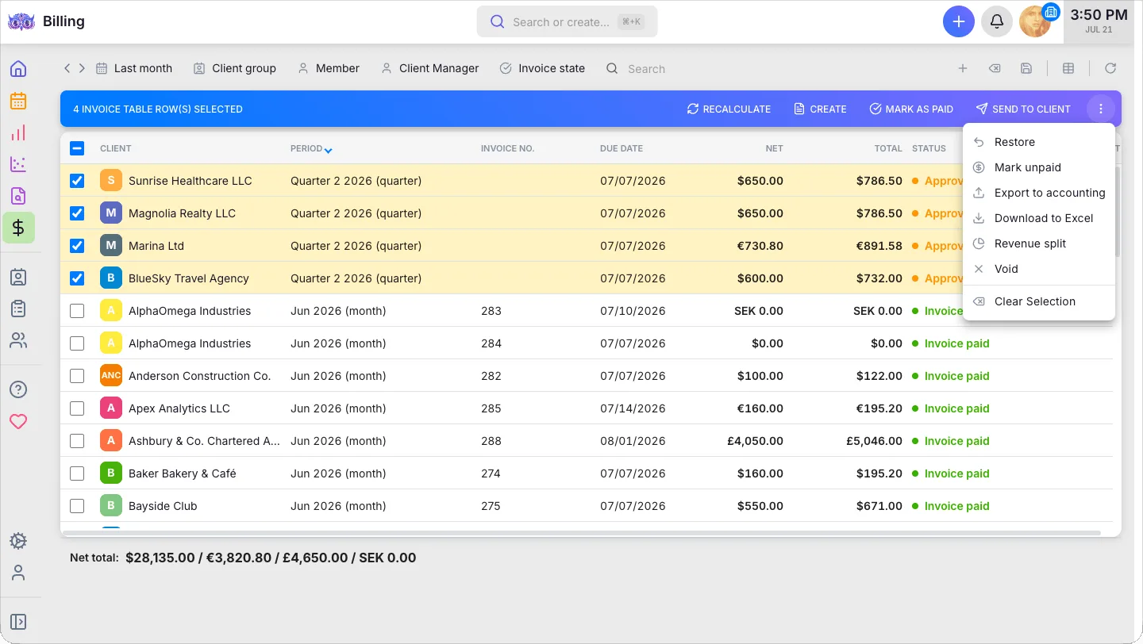Open the user avatar menu
1143x644 pixels.
click(x=1035, y=21)
